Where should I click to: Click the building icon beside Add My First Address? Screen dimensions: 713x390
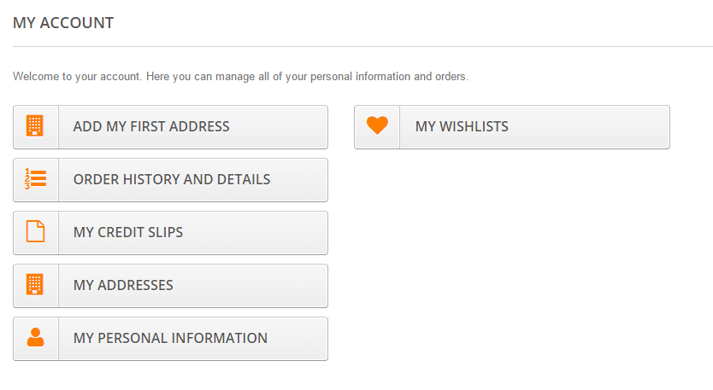coord(35,126)
